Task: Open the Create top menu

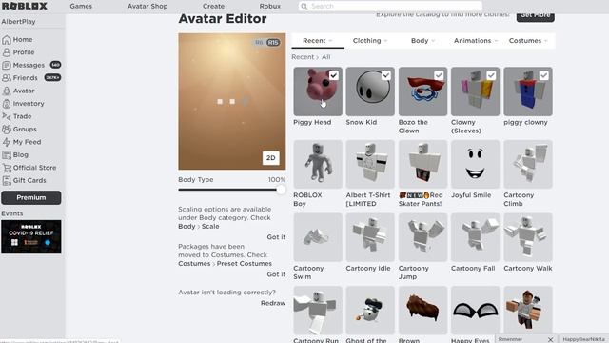Action: point(213,7)
